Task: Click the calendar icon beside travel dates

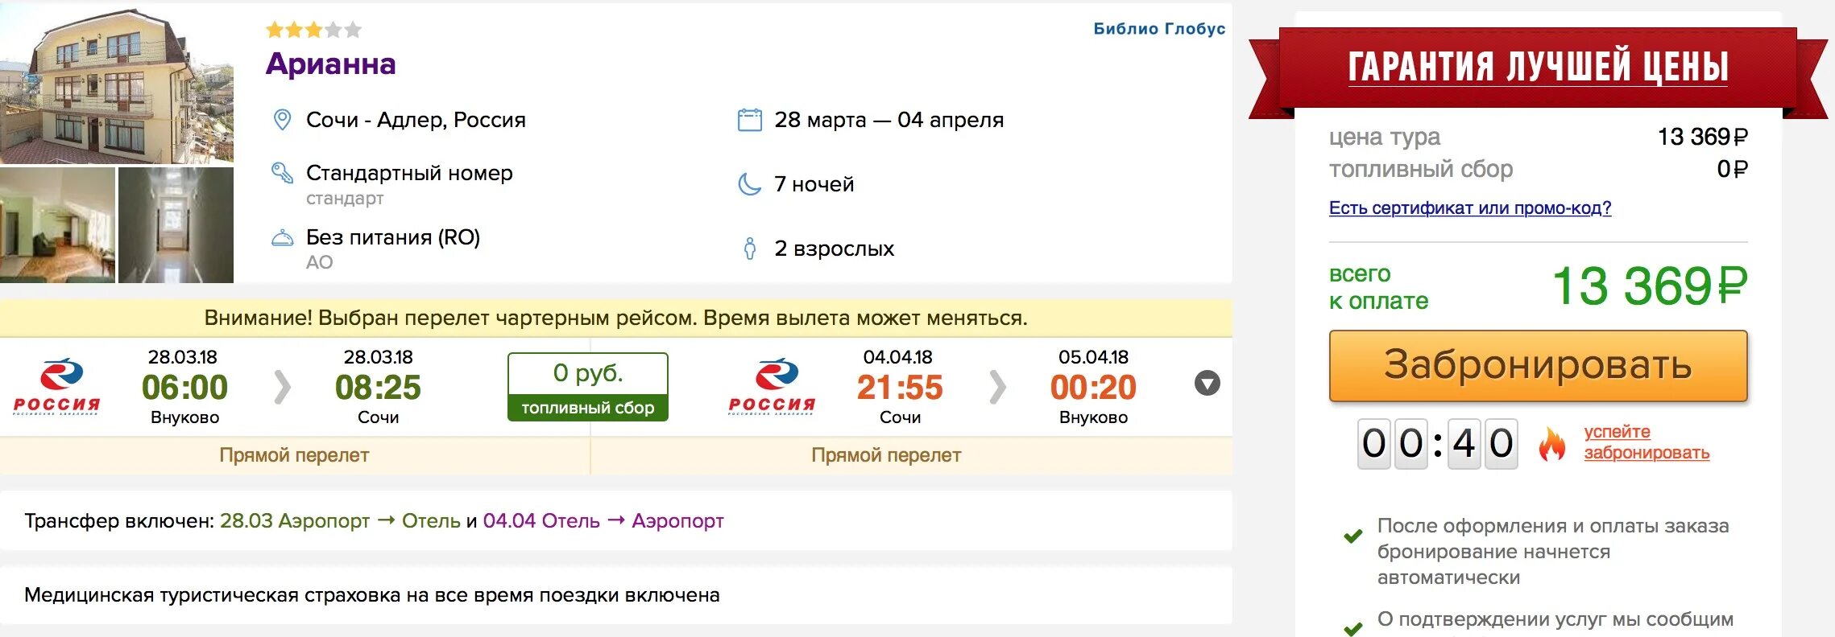Action: tap(749, 120)
